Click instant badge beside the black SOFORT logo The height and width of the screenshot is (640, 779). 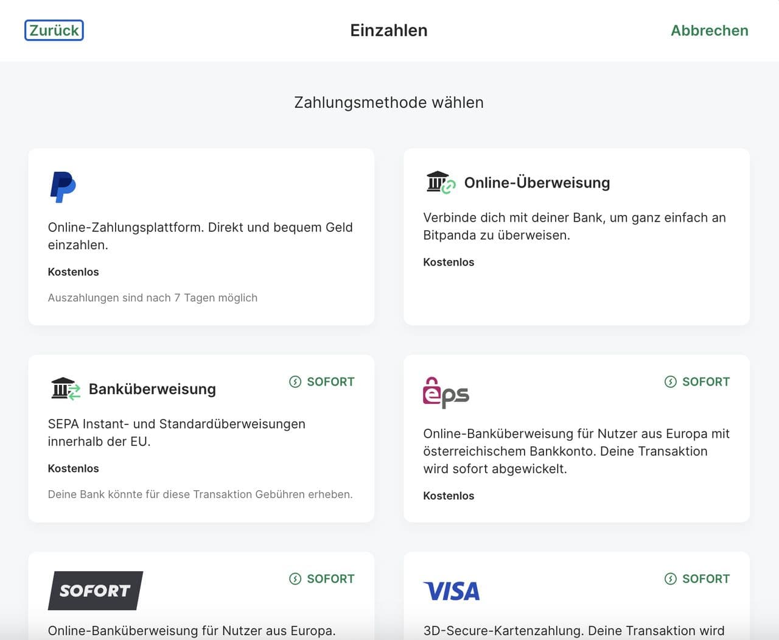click(x=322, y=579)
